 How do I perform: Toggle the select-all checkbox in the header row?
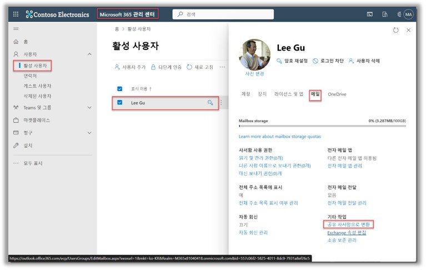point(119,88)
